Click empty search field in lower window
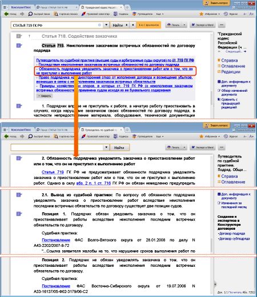The height and width of the screenshot is (297, 257). [x=57, y=148]
